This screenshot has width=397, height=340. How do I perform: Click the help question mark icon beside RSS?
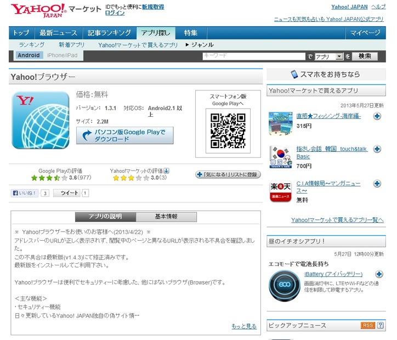[x=380, y=325]
